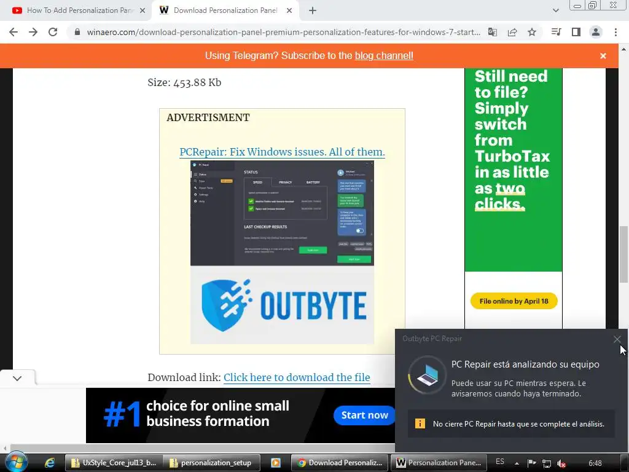Show hidden tray icons arrow
629x472 pixels.
click(517, 463)
